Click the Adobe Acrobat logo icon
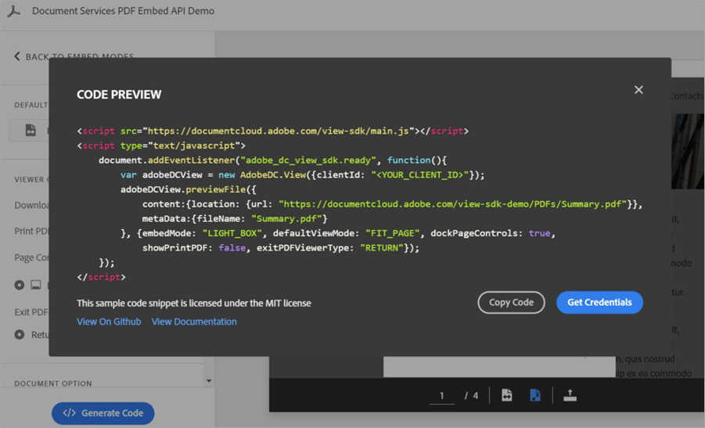 14,11
